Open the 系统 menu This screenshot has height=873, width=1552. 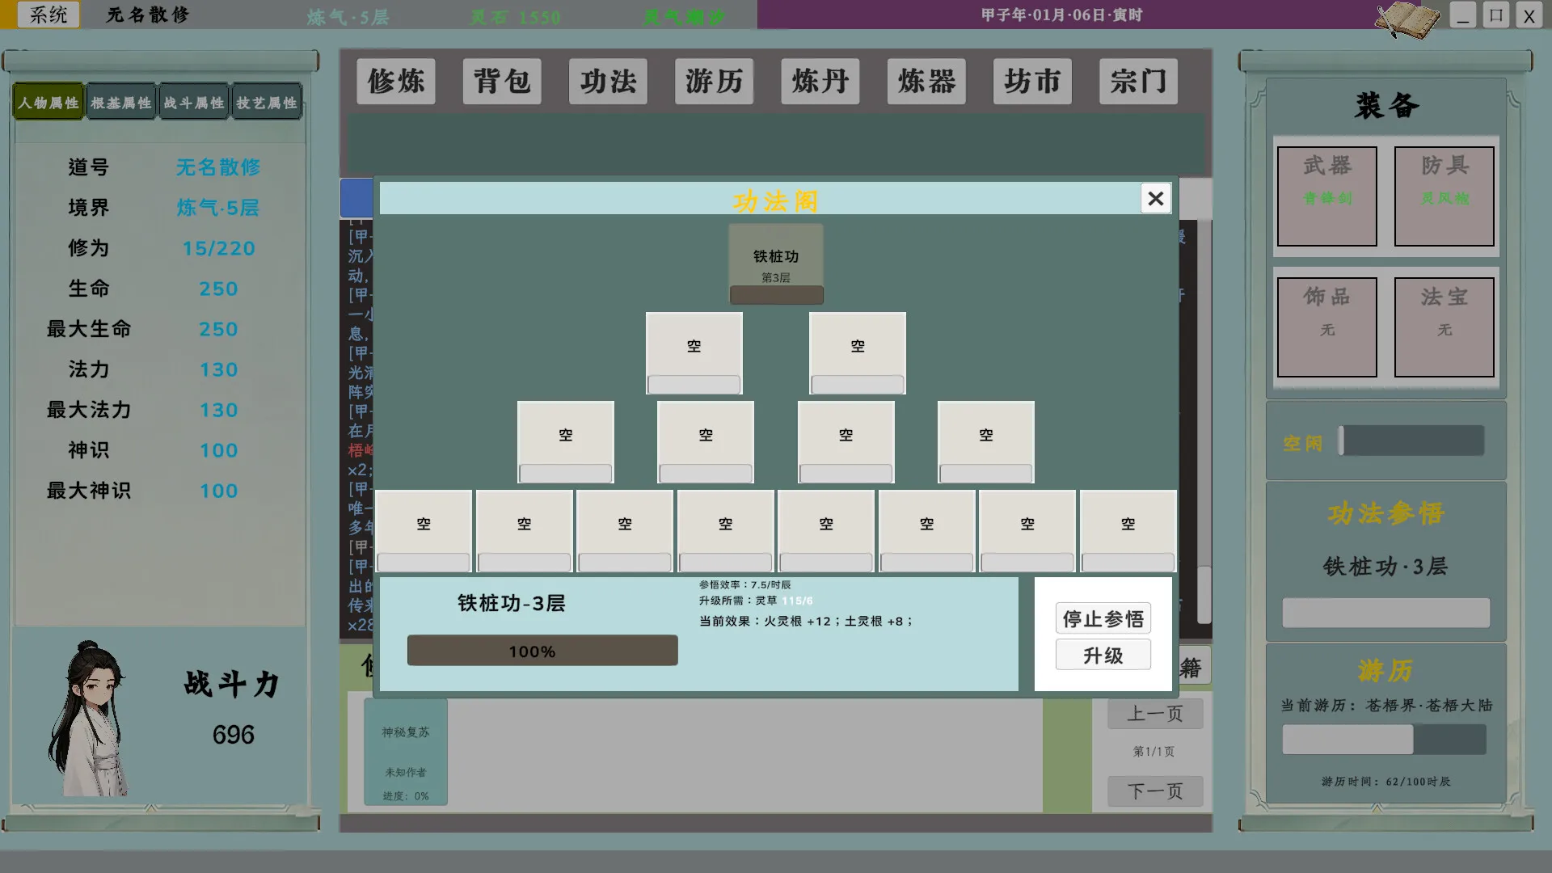click(x=48, y=15)
